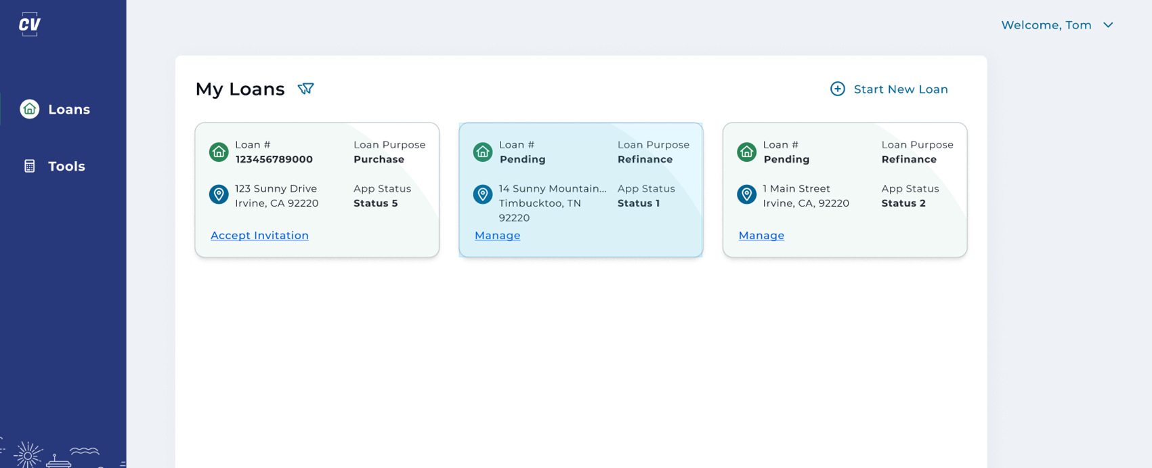
Task: Click the CV logo in sidebar
Action: tap(29, 24)
